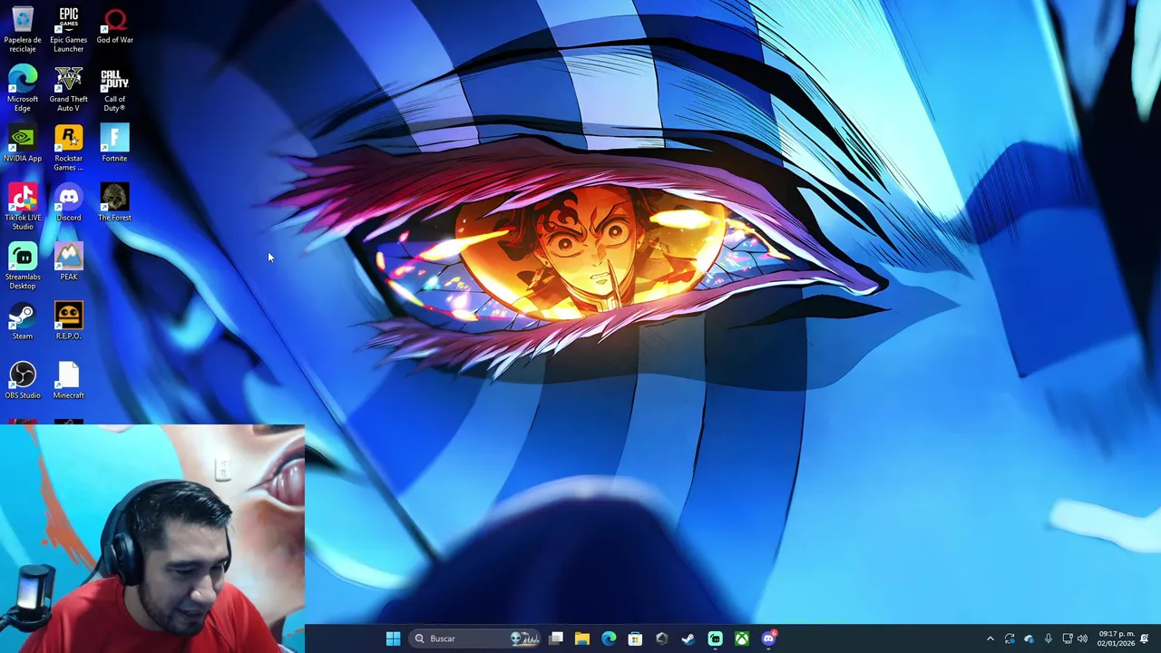Open the notifications bell in taskbar
1161x653 pixels.
click(x=1145, y=638)
